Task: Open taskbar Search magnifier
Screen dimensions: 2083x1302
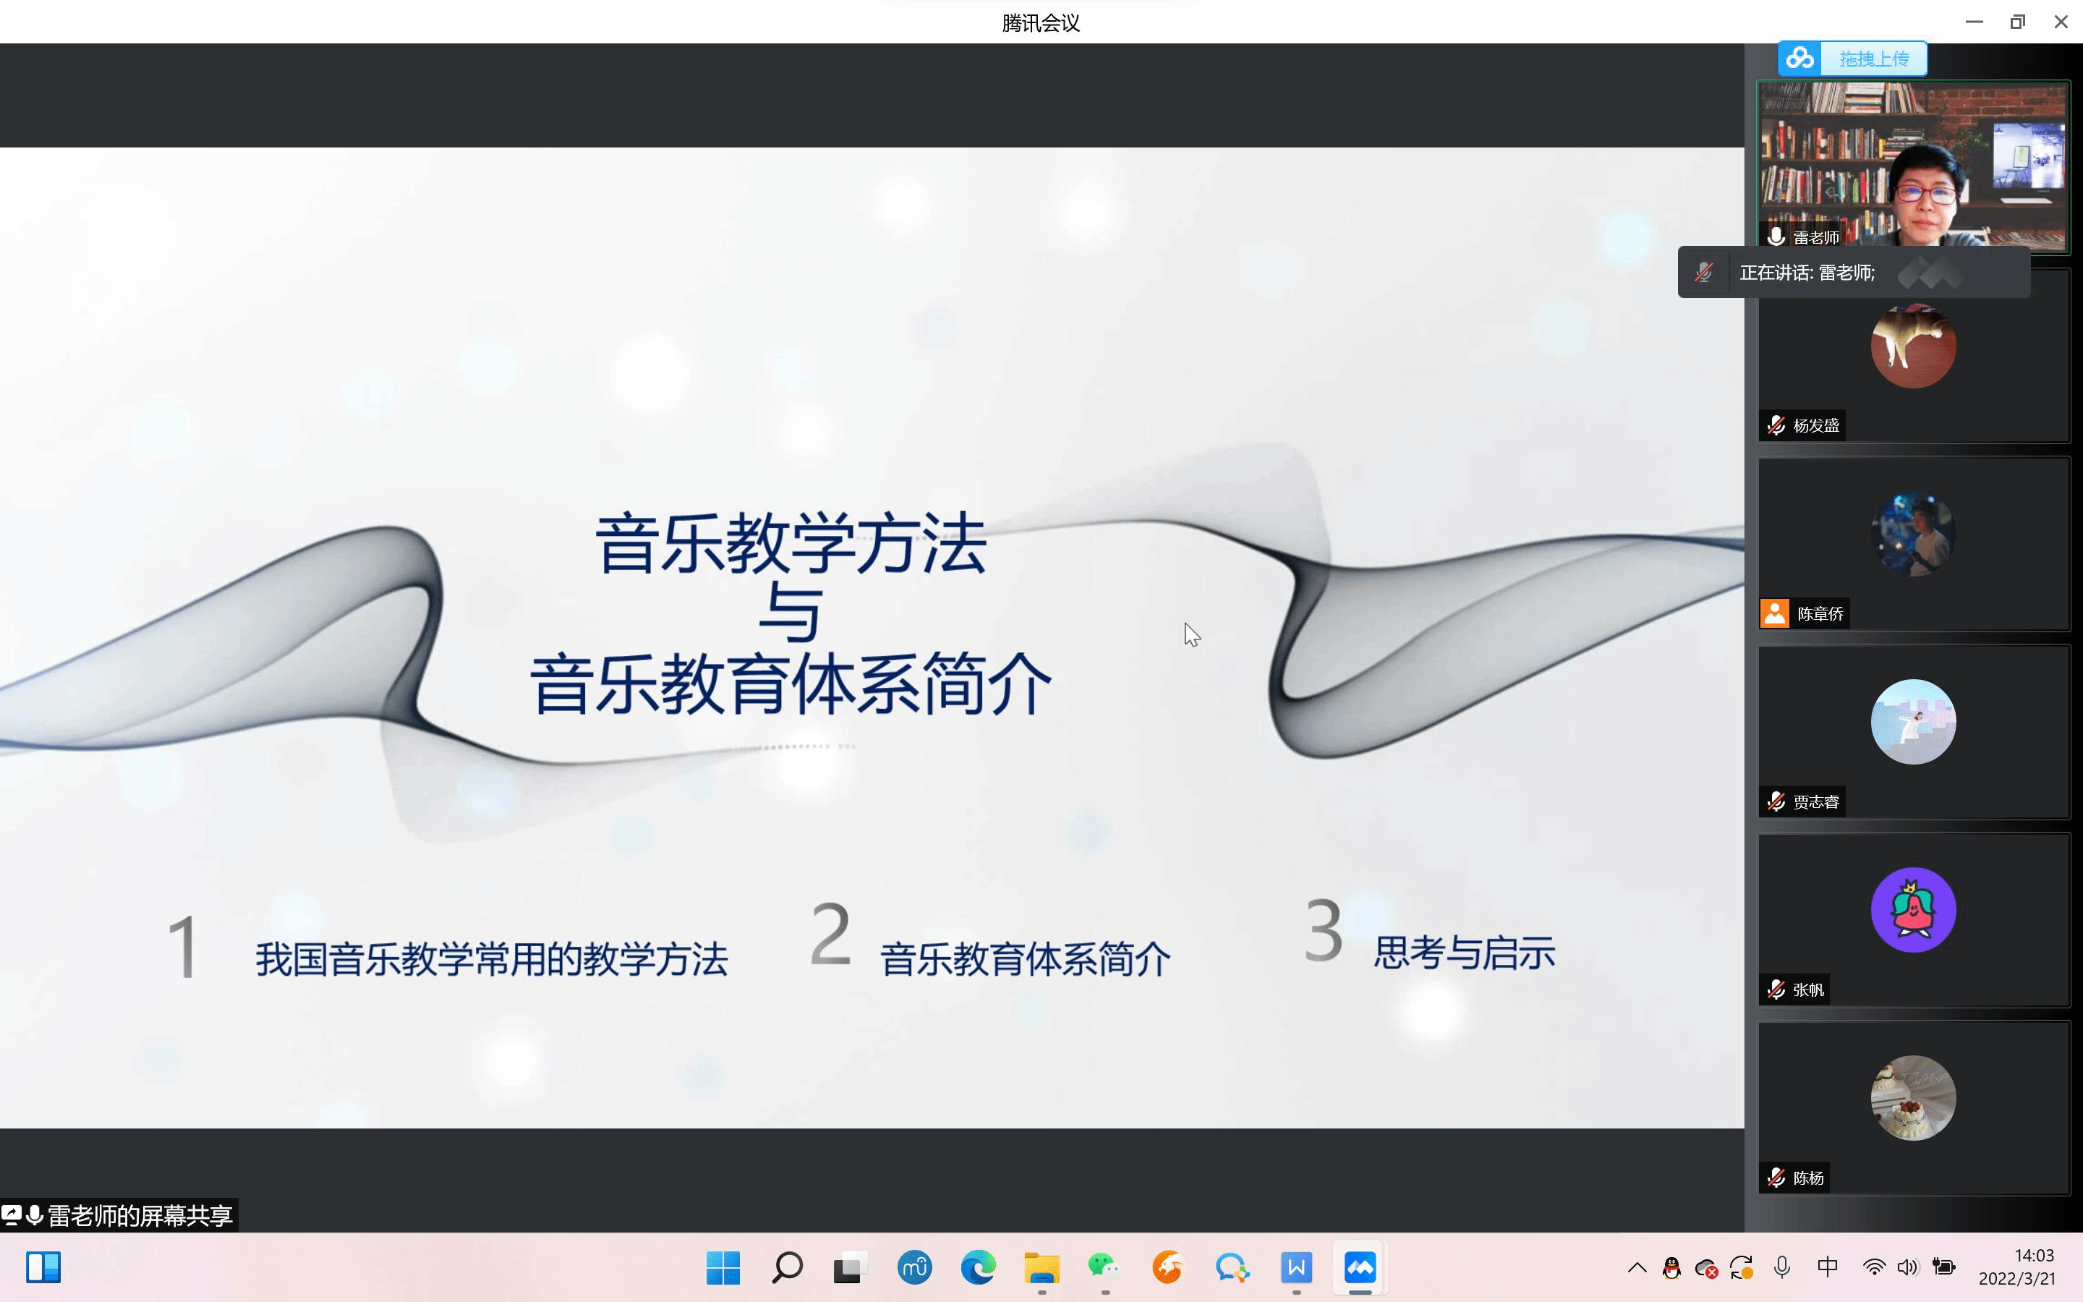Action: [x=787, y=1267]
